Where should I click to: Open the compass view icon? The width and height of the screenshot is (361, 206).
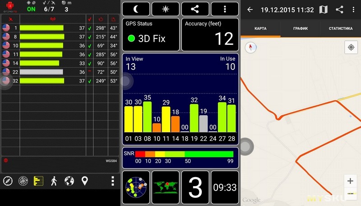[x=8, y=181]
